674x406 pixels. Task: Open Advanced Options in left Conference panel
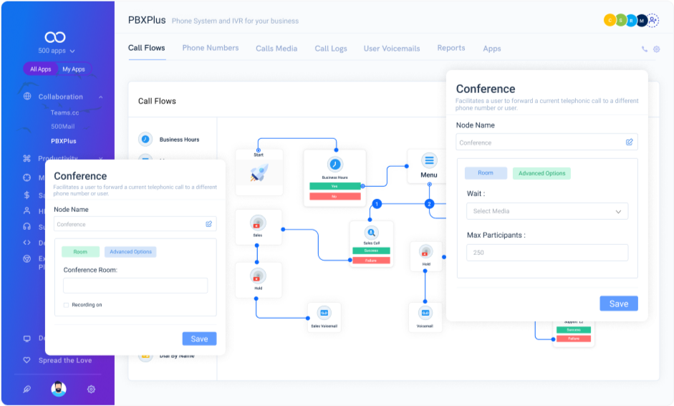(130, 252)
